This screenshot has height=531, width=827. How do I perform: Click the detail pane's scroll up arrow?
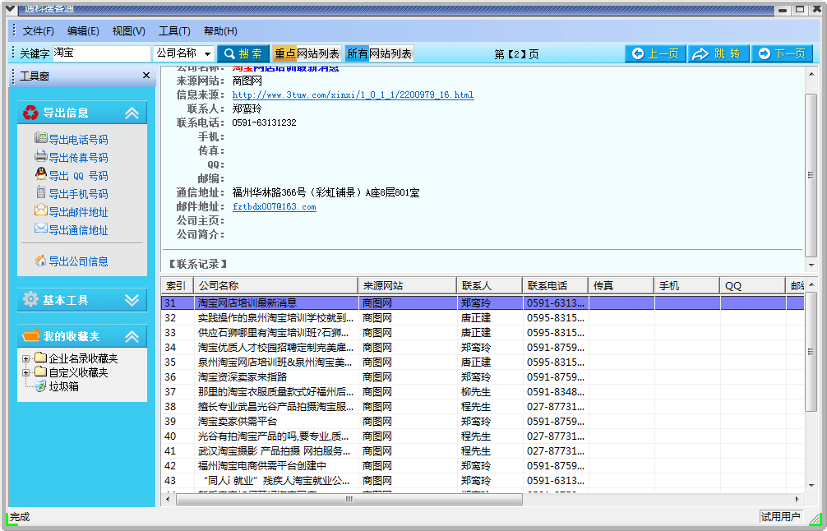811,74
